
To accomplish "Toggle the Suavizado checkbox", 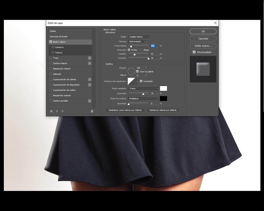I will [141, 81].
